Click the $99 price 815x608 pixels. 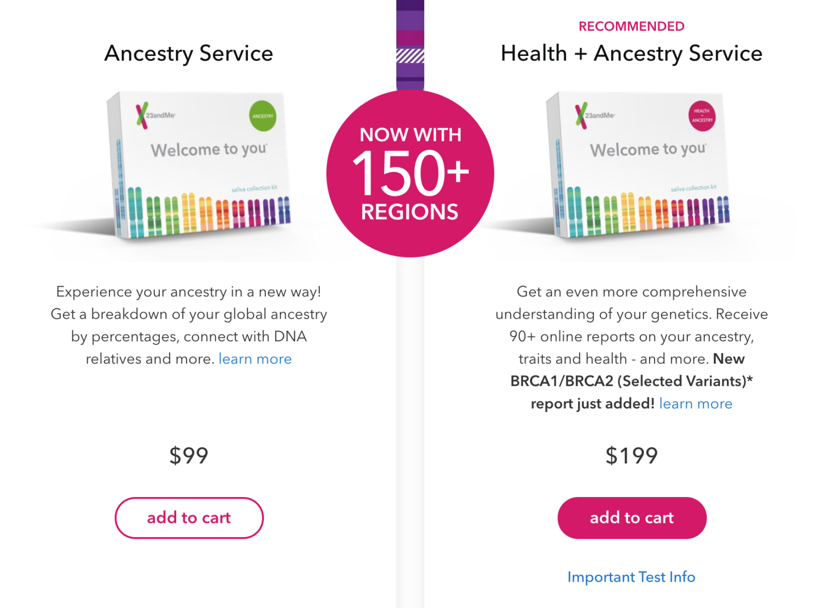[x=189, y=456]
